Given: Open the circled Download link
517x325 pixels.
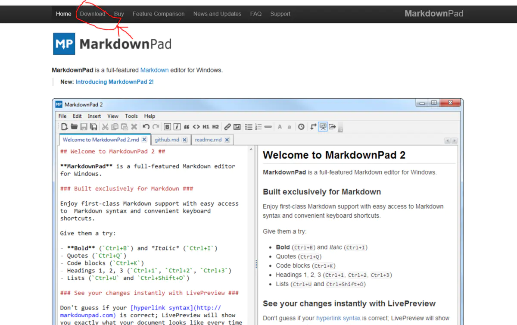Looking at the screenshot, I should point(92,14).
